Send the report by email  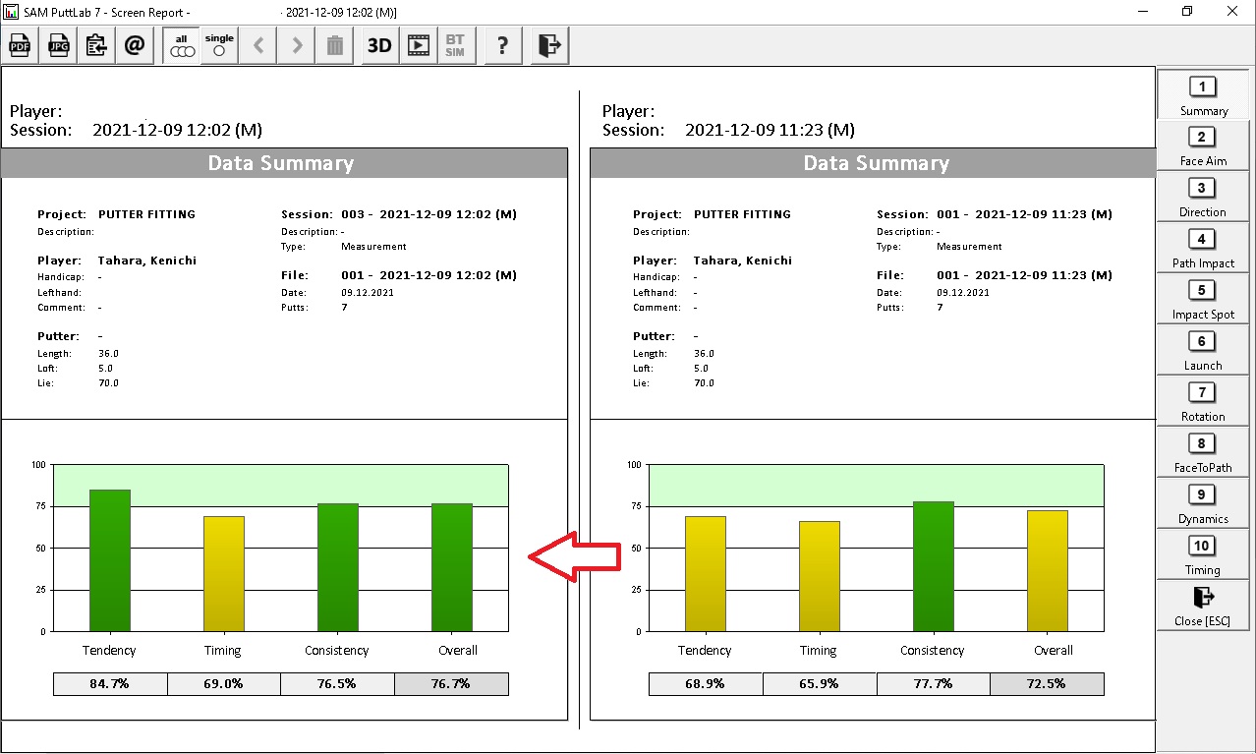[x=135, y=45]
